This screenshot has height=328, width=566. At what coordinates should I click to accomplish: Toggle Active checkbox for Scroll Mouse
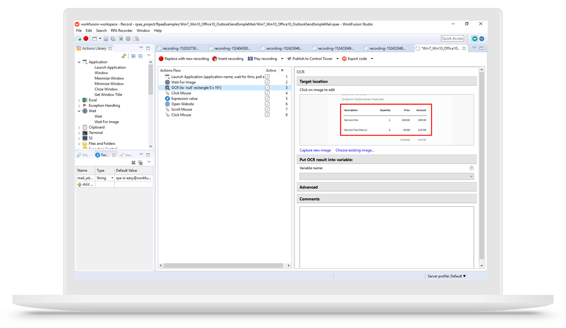coord(268,109)
